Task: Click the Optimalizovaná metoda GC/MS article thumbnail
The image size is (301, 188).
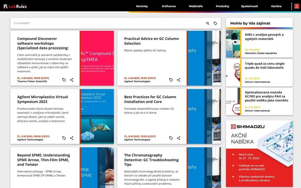Action: pos(233,101)
